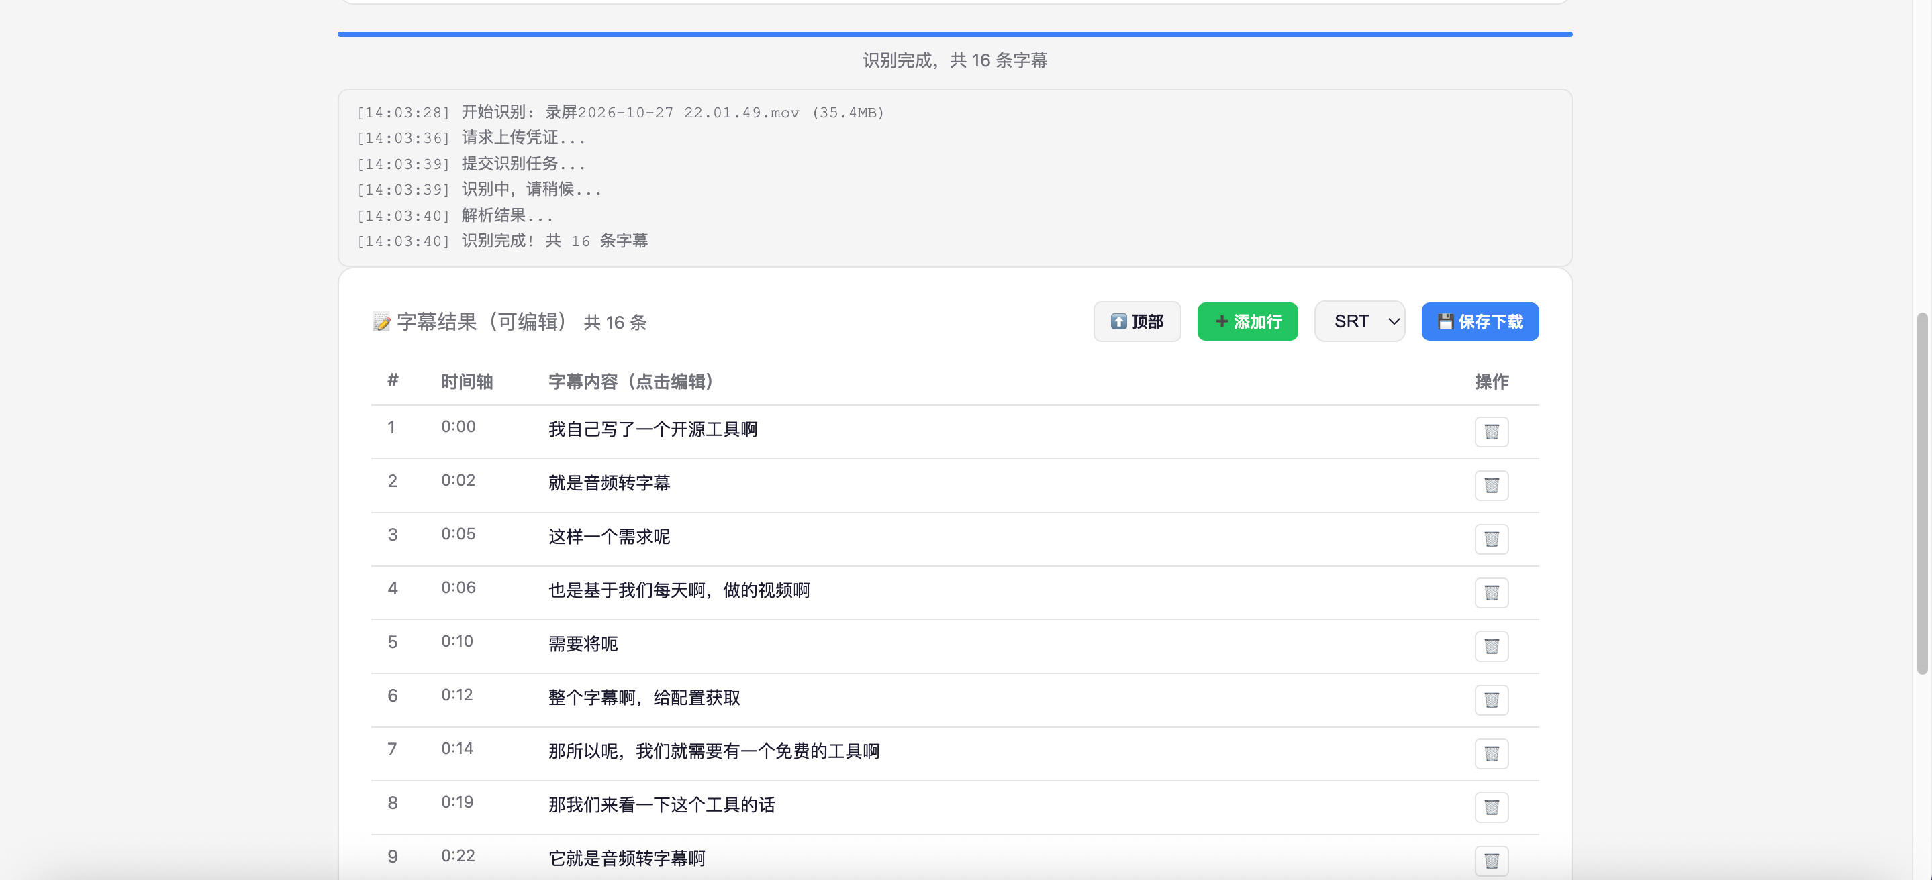
Task: Click the blue 保存下载 button
Action: point(1480,321)
